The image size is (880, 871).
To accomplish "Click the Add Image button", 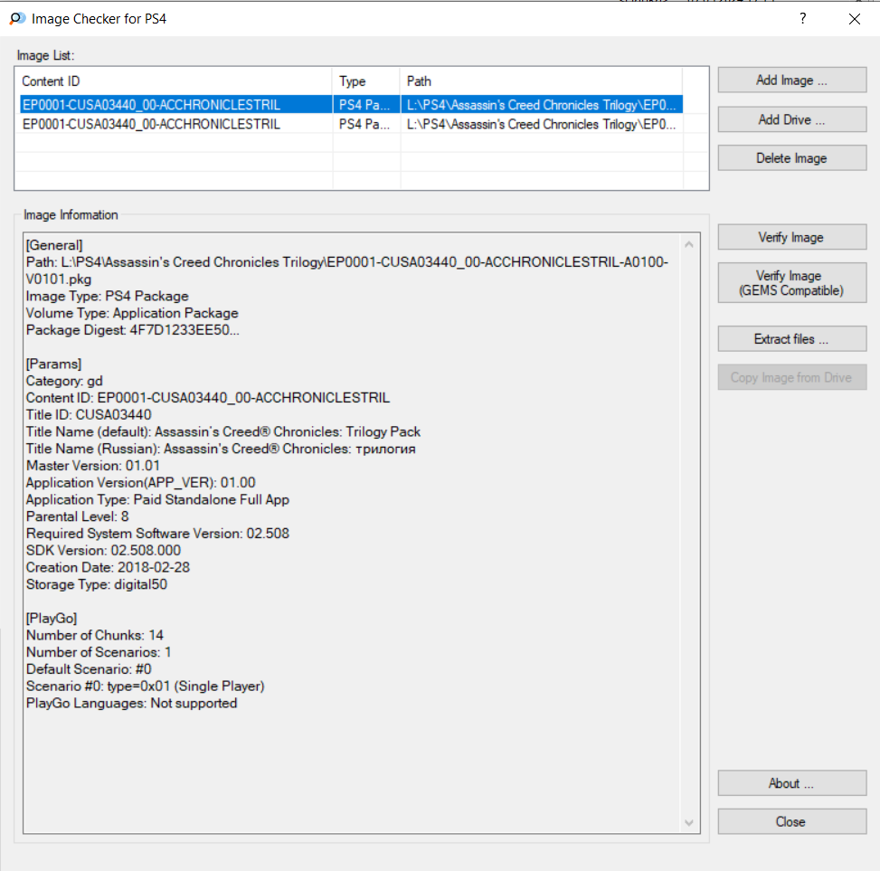I will [x=792, y=80].
